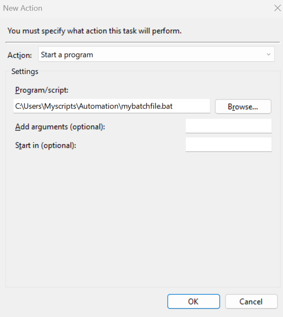
Task: Confirm the action with the OK button
Action: pos(194,302)
